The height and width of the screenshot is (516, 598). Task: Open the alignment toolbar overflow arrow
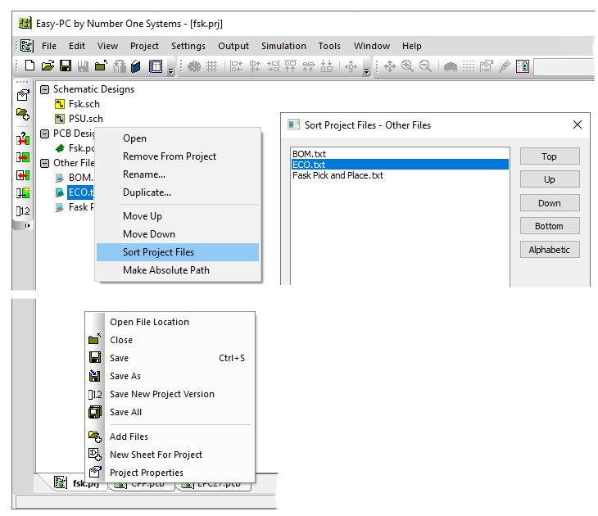coord(366,70)
